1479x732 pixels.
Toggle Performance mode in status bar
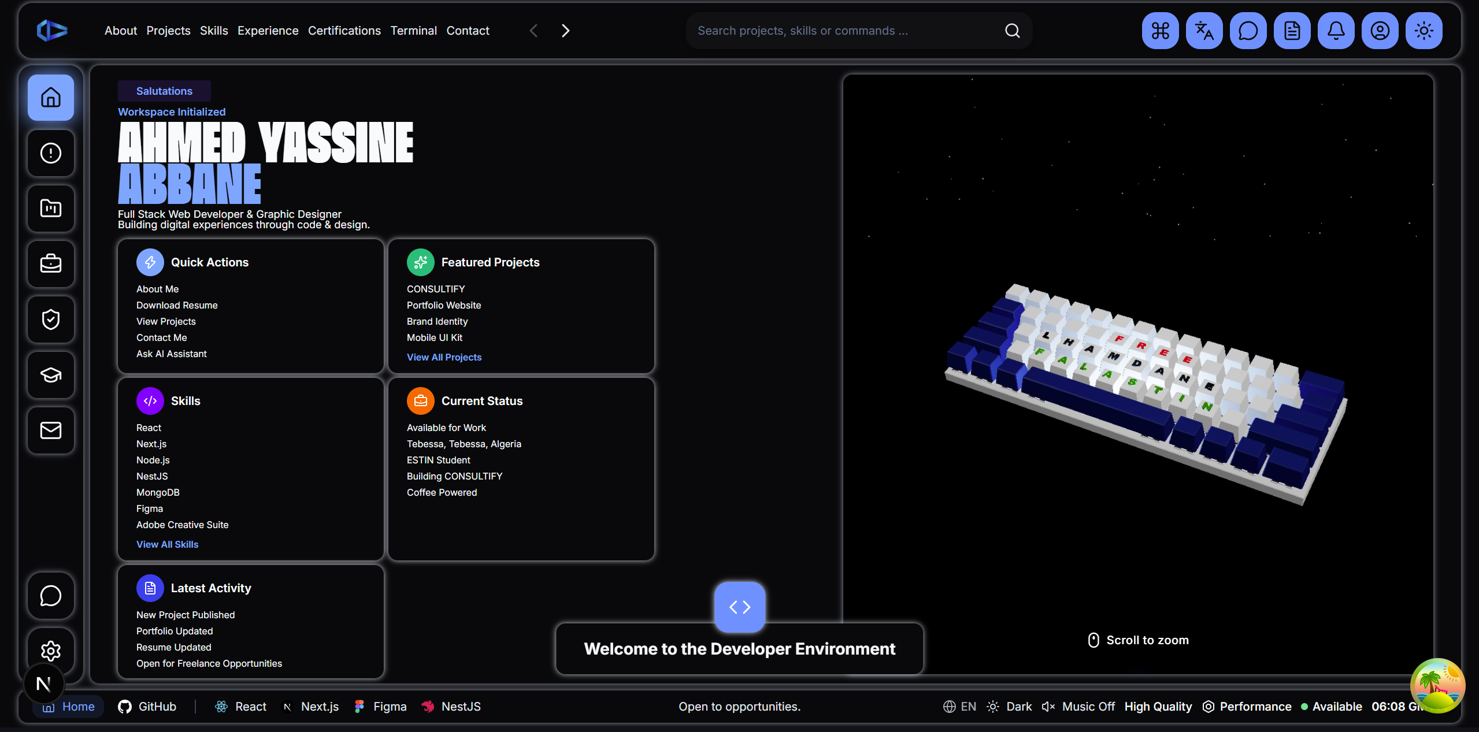point(1247,707)
